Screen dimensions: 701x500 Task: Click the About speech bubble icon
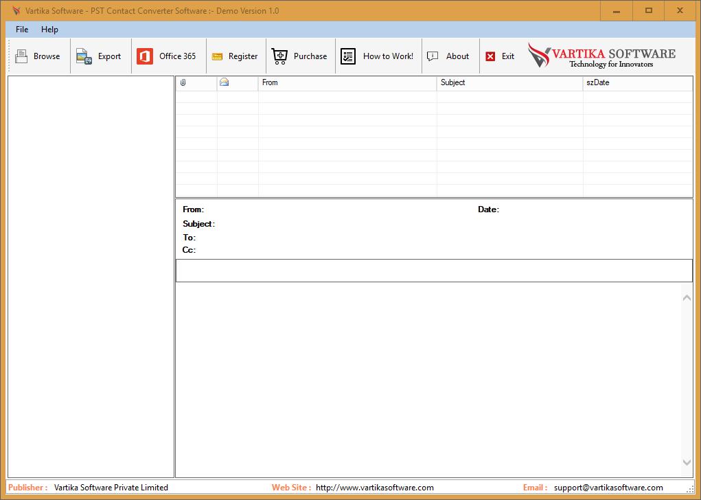(x=433, y=56)
